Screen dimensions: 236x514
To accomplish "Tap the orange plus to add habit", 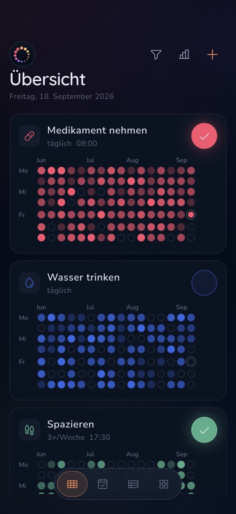I will tap(212, 55).
